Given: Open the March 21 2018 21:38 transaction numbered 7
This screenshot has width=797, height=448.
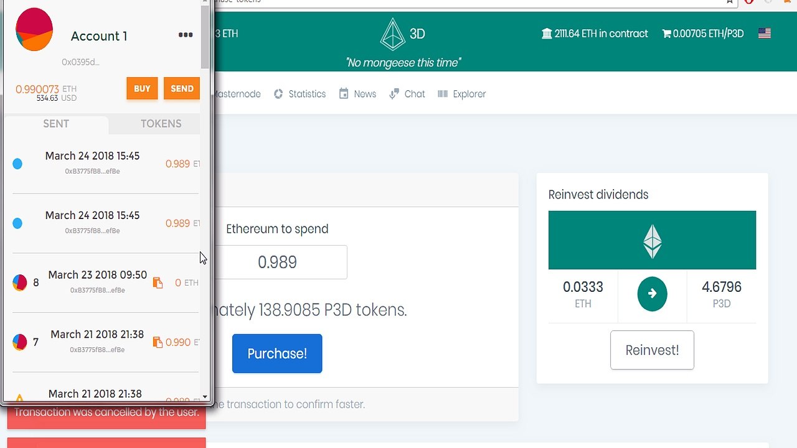Looking at the screenshot, I should (106, 342).
